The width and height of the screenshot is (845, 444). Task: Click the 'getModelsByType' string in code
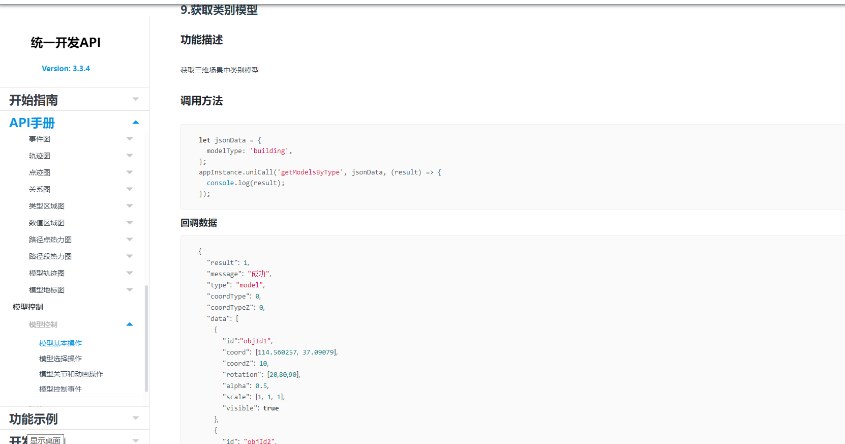[x=311, y=172]
